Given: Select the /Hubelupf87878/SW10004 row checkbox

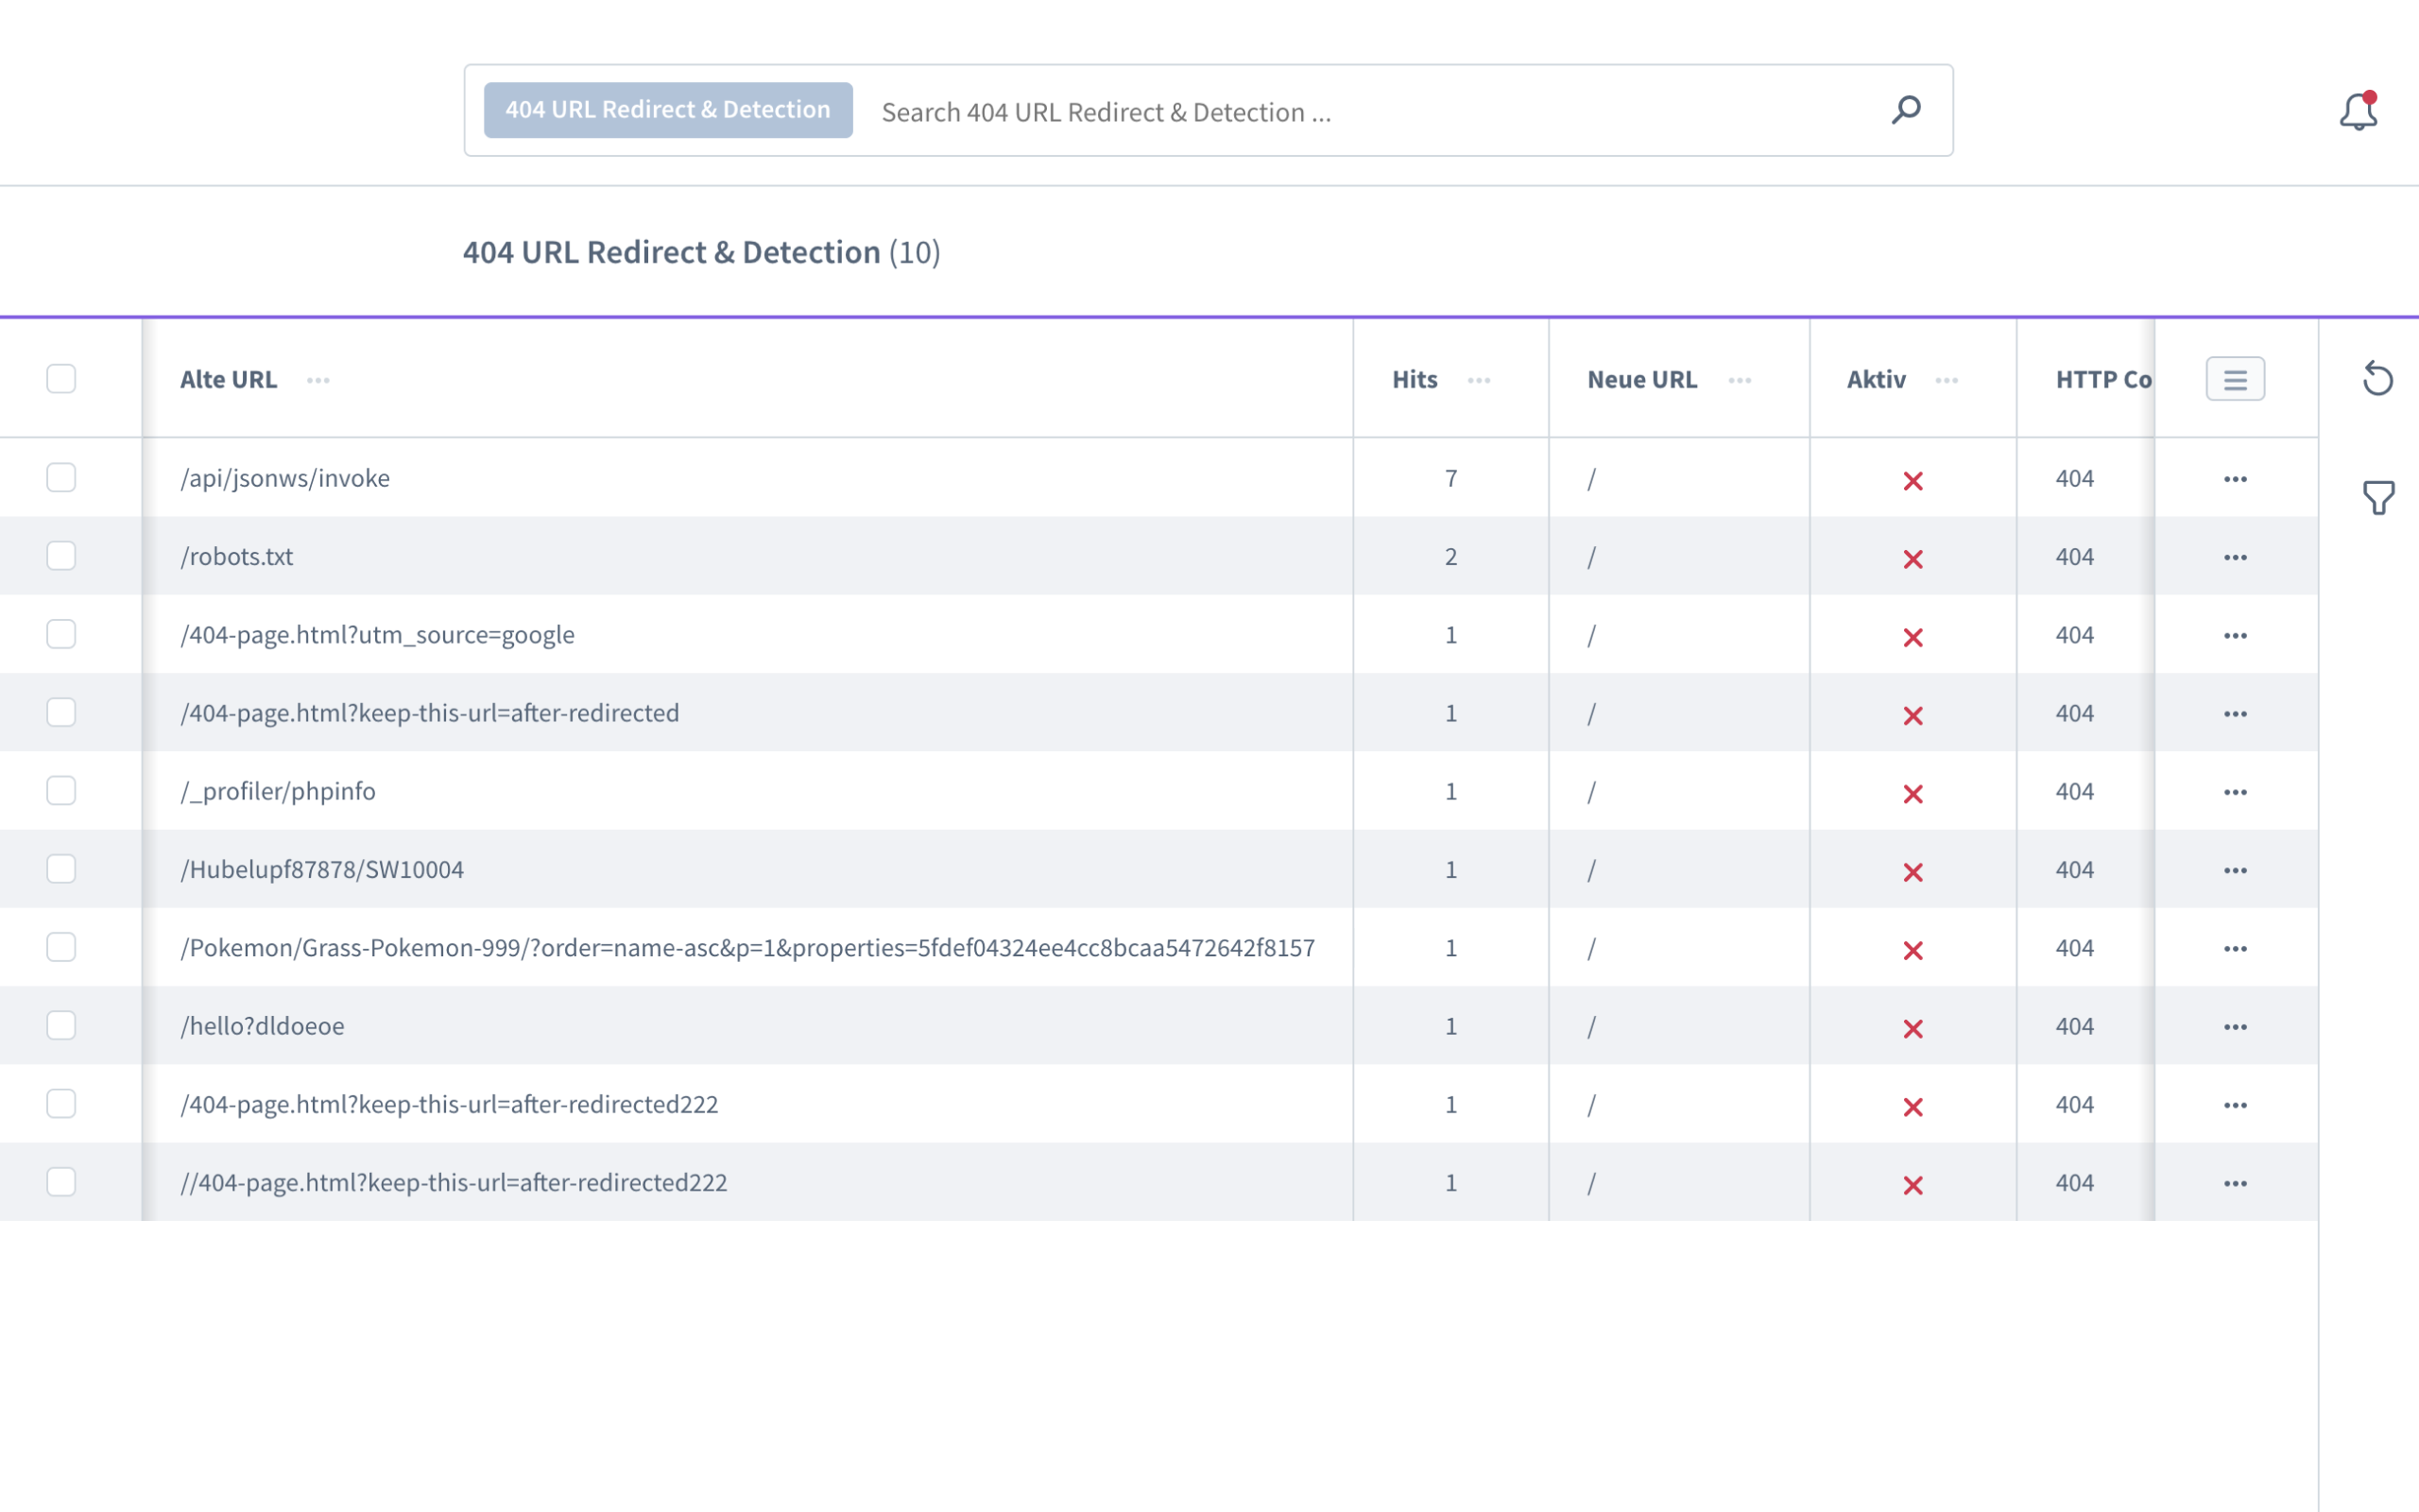Looking at the screenshot, I should (x=61, y=869).
